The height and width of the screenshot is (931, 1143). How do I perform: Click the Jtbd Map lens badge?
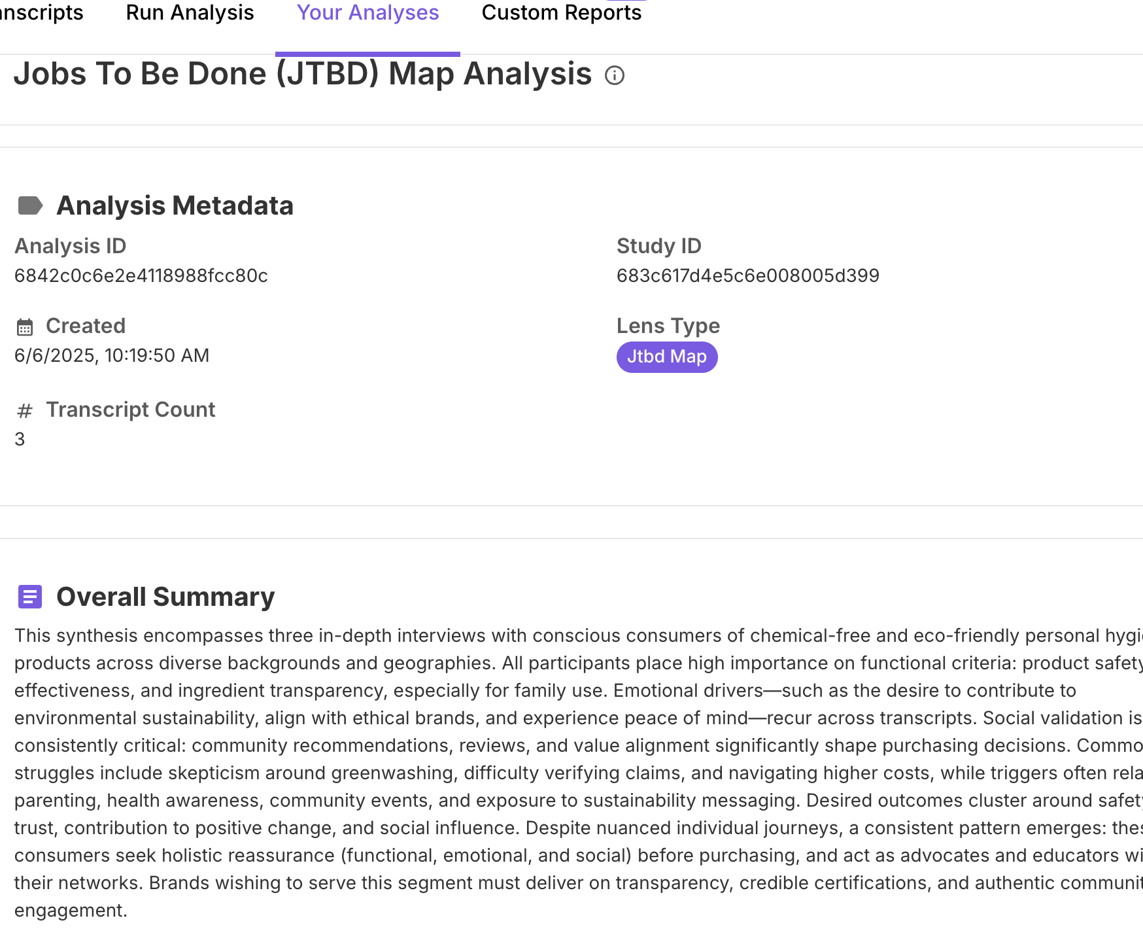666,357
